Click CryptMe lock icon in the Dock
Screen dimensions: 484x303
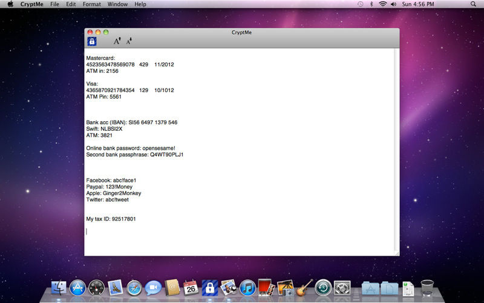[x=209, y=288]
